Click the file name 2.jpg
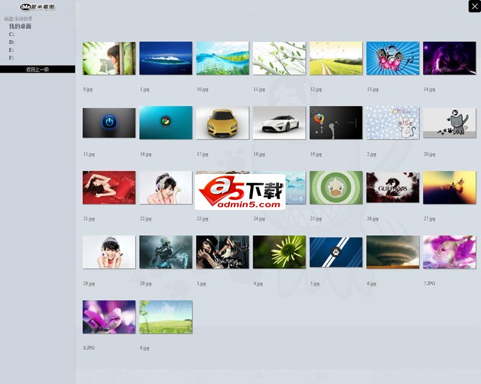The image size is (481, 384). pos(372,154)
